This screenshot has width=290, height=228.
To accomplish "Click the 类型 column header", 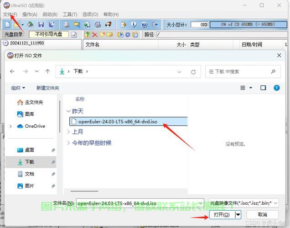I will [195, 45].
